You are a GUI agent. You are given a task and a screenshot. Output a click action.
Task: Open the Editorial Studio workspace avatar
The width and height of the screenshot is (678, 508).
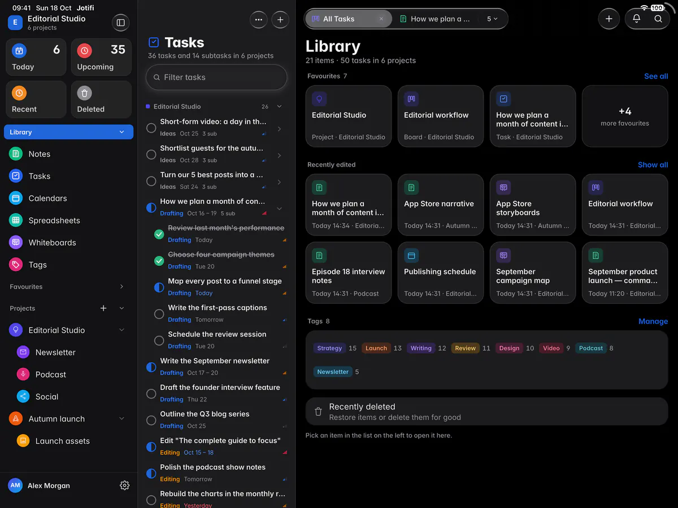(x=15, y=23)
